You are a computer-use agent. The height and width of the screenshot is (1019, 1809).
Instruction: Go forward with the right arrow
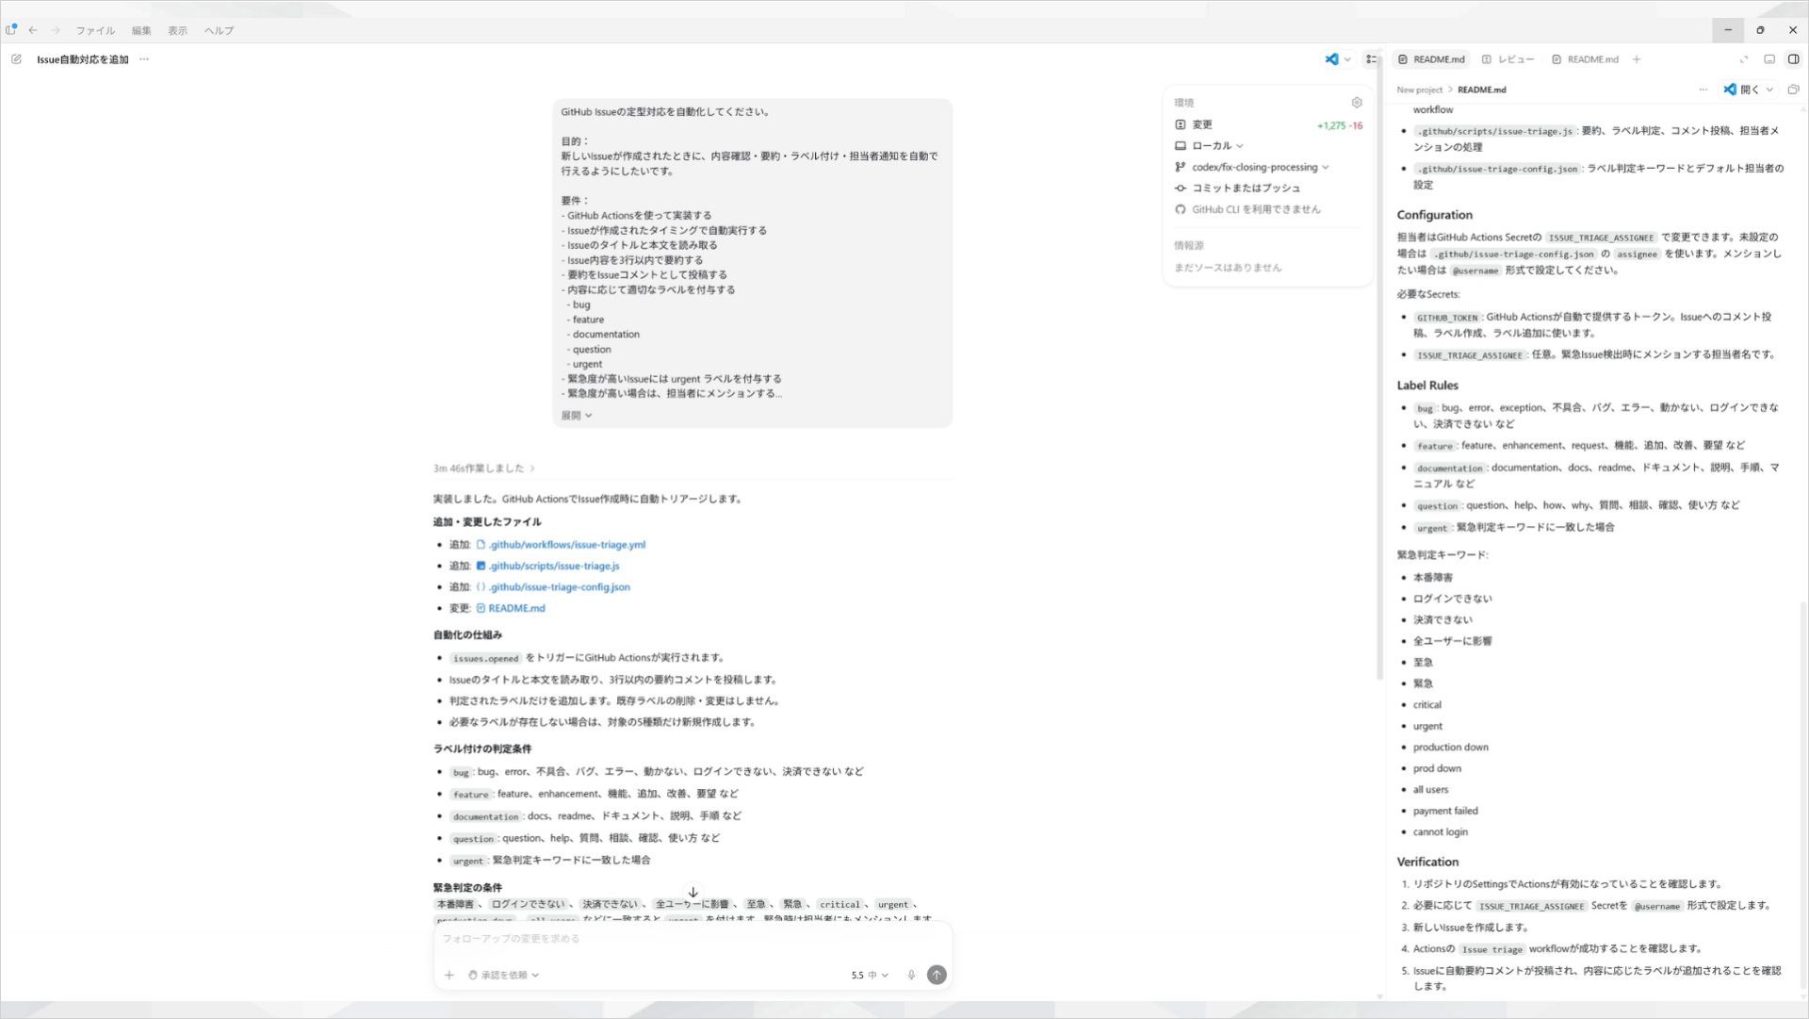(x=56, y=30)
